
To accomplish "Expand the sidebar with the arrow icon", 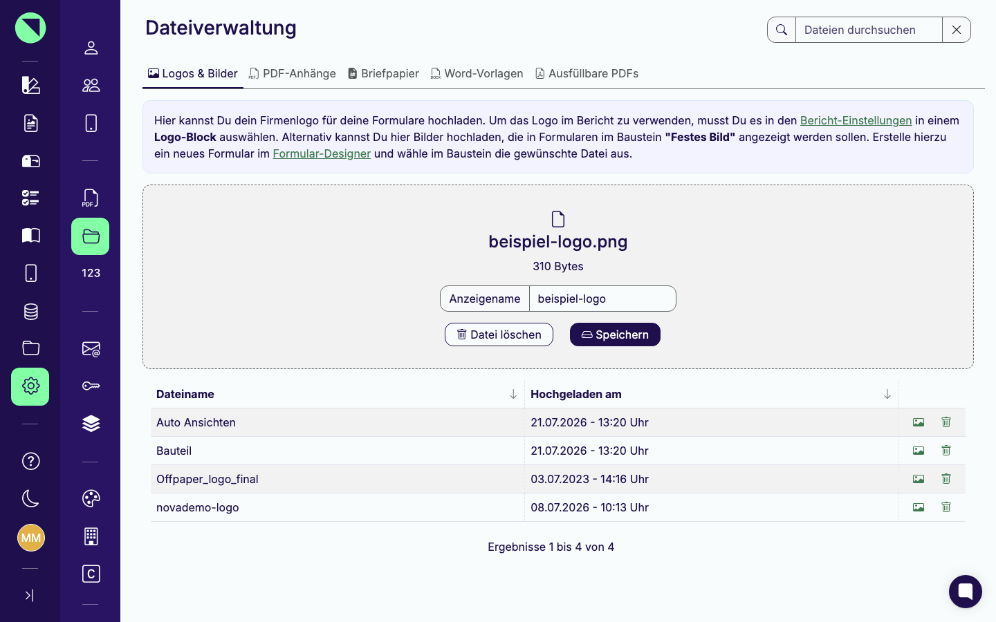I will coord(29,595).
